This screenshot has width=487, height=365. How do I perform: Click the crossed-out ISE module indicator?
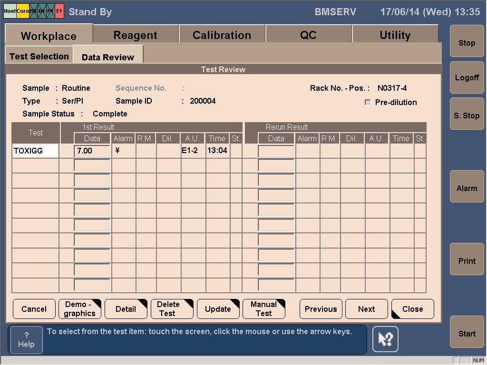(x=33, y=11)
